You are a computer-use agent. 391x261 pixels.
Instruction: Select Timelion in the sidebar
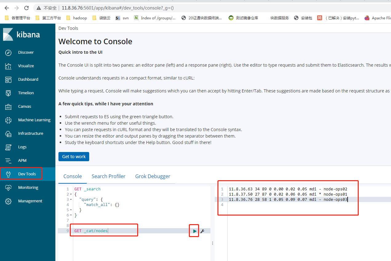click(x=26, y=93)
